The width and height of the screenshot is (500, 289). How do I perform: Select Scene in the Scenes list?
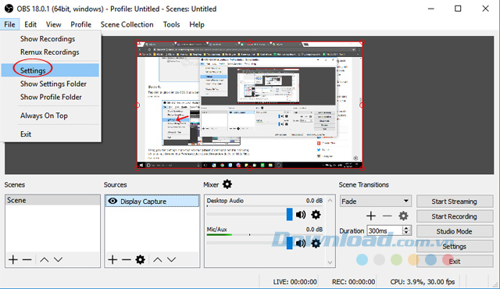[x=52, y=200]
